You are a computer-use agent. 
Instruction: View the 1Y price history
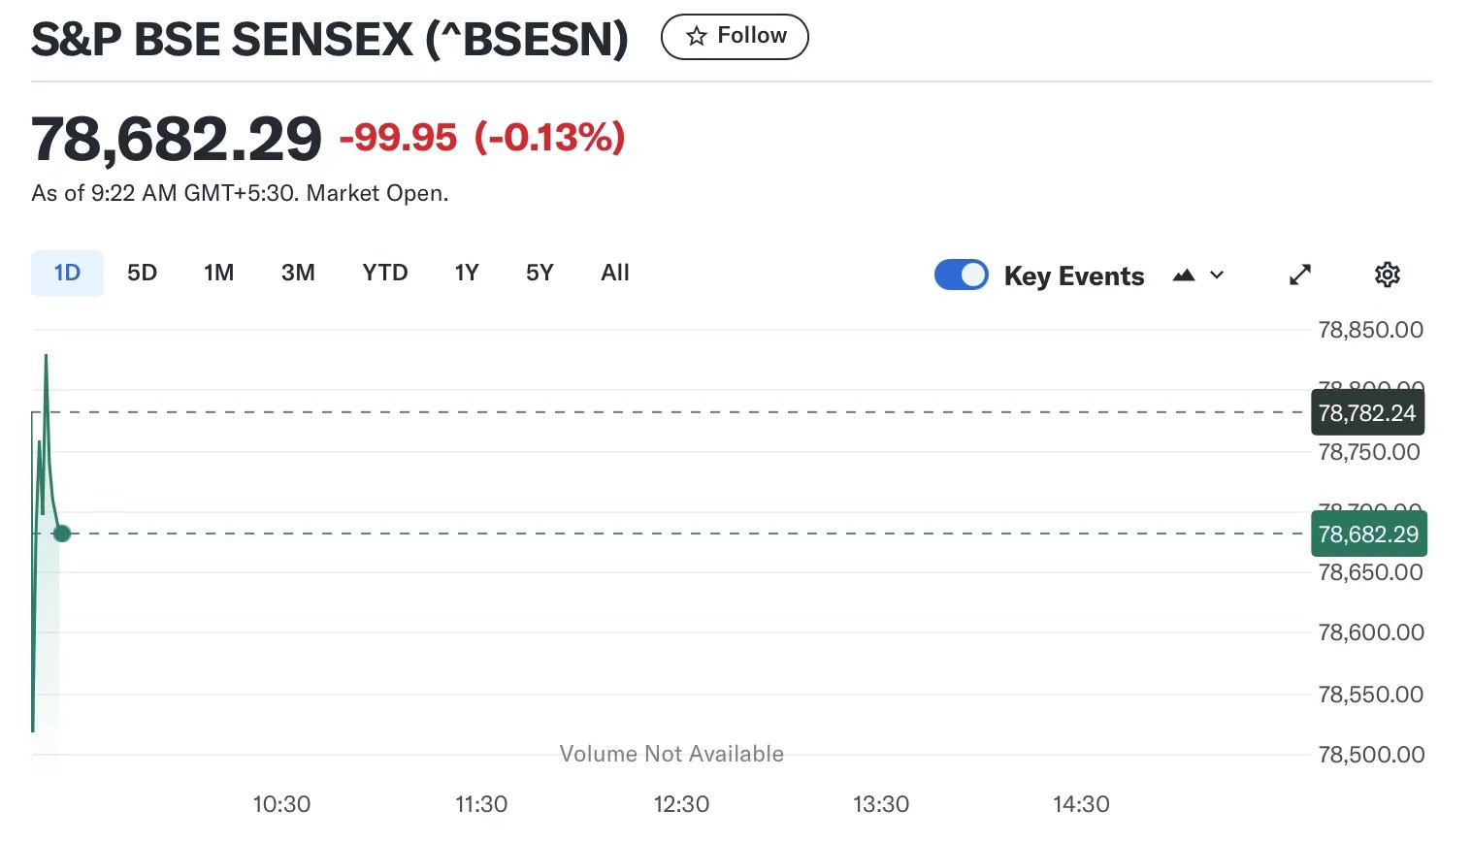point(467,273)
